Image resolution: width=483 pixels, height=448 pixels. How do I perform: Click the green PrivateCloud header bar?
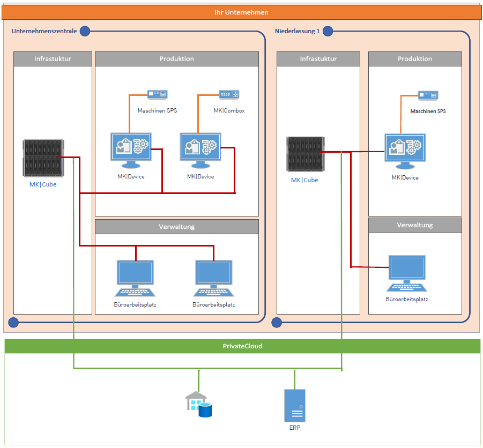(x=242, y=346)
